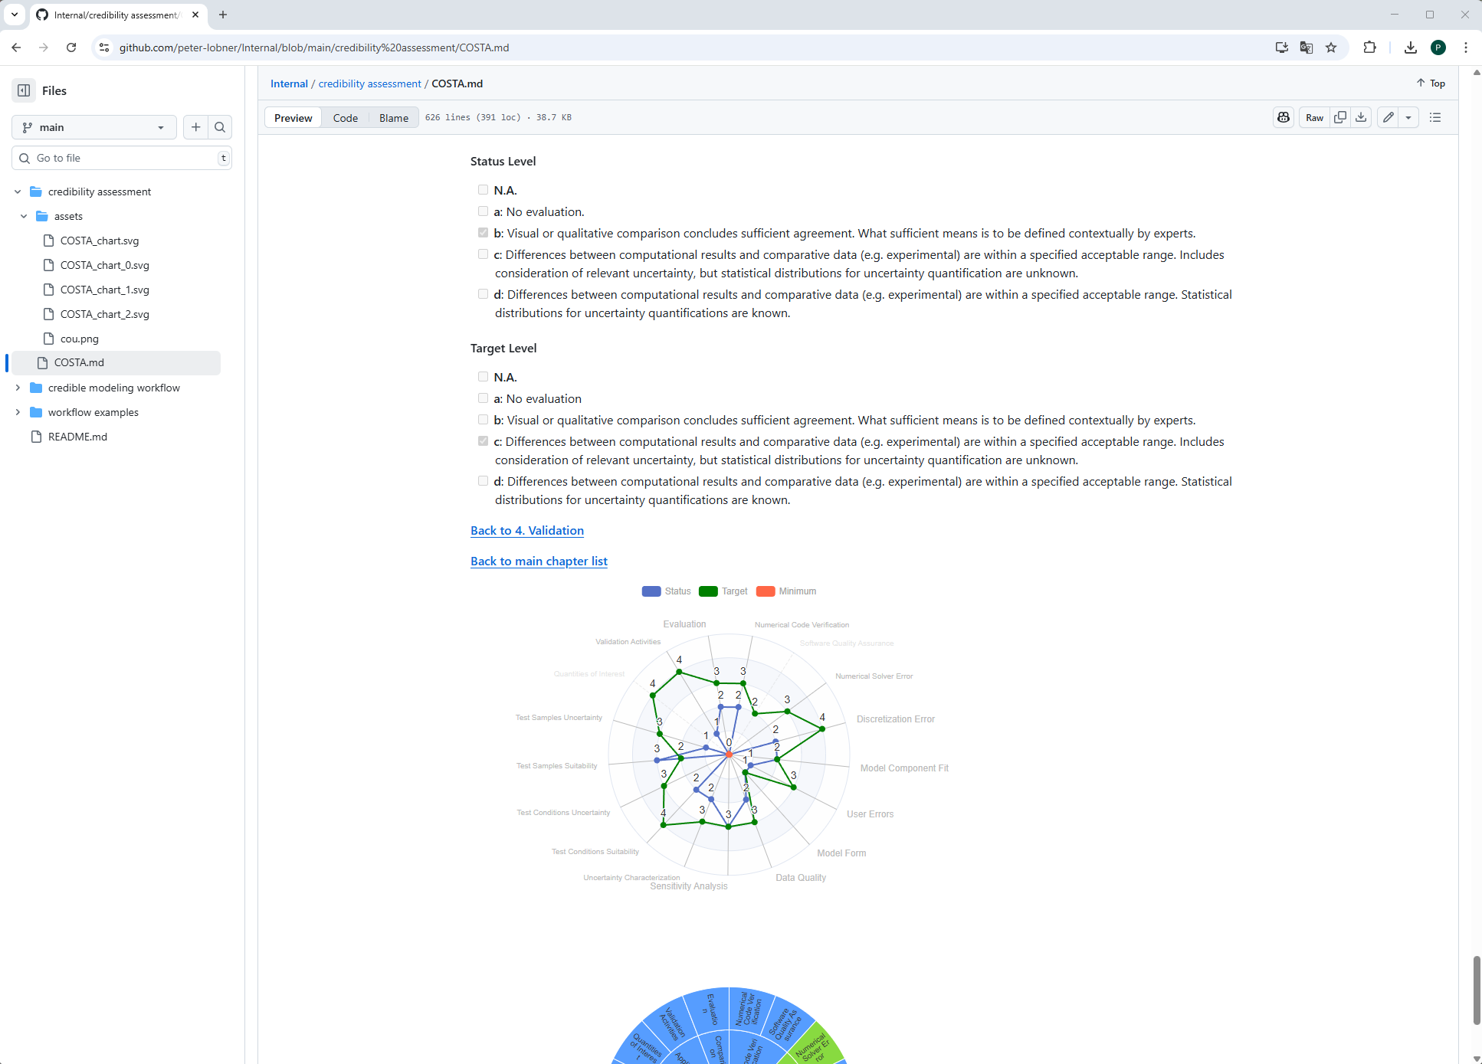The width and height of the screenshot is (1482, 1064).
Task: Click the page vertical scrollbar thumb
Action: tap(1477, 990)
